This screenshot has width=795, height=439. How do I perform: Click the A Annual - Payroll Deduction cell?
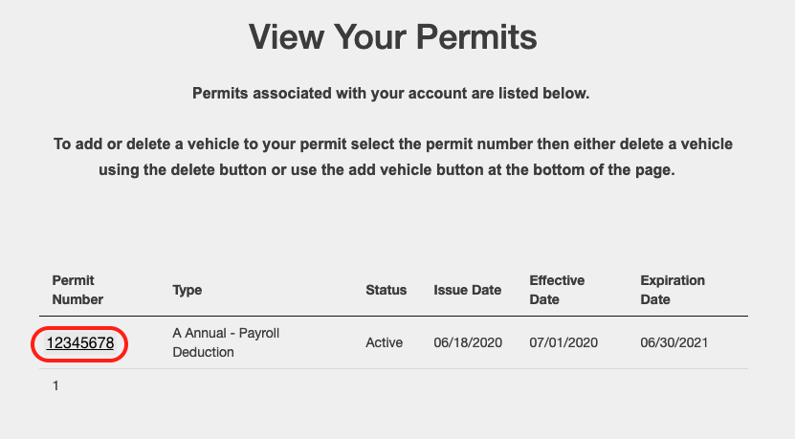pyautogui.click(x=226, y=342)
